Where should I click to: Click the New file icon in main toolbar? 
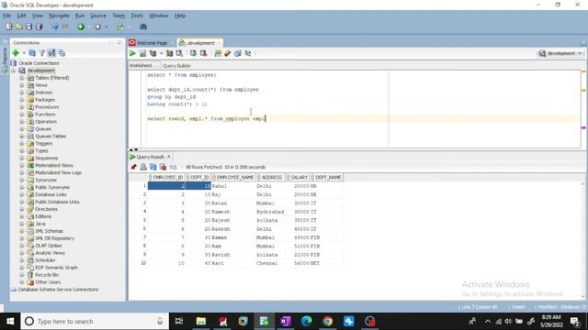coord(9,27)
